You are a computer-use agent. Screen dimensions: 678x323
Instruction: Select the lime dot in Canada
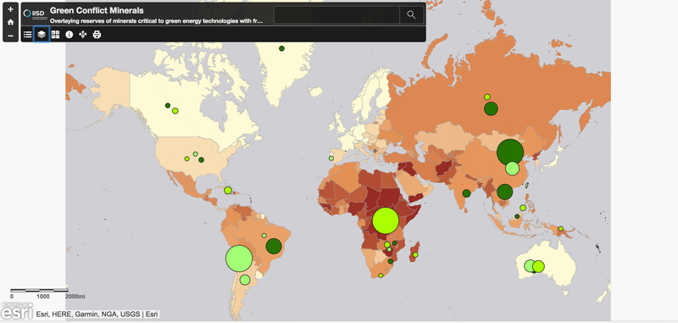(x=175, y=111)
